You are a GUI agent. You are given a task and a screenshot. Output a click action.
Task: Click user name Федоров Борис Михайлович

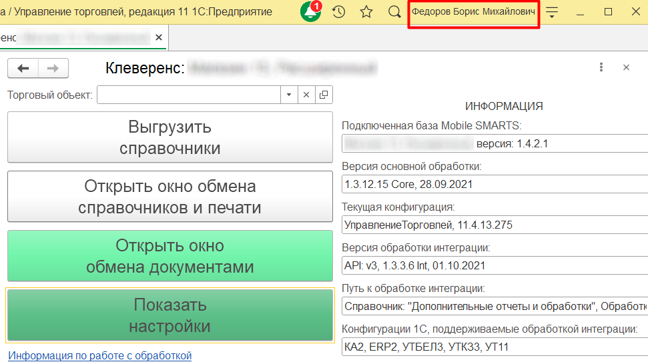[473, 11]
